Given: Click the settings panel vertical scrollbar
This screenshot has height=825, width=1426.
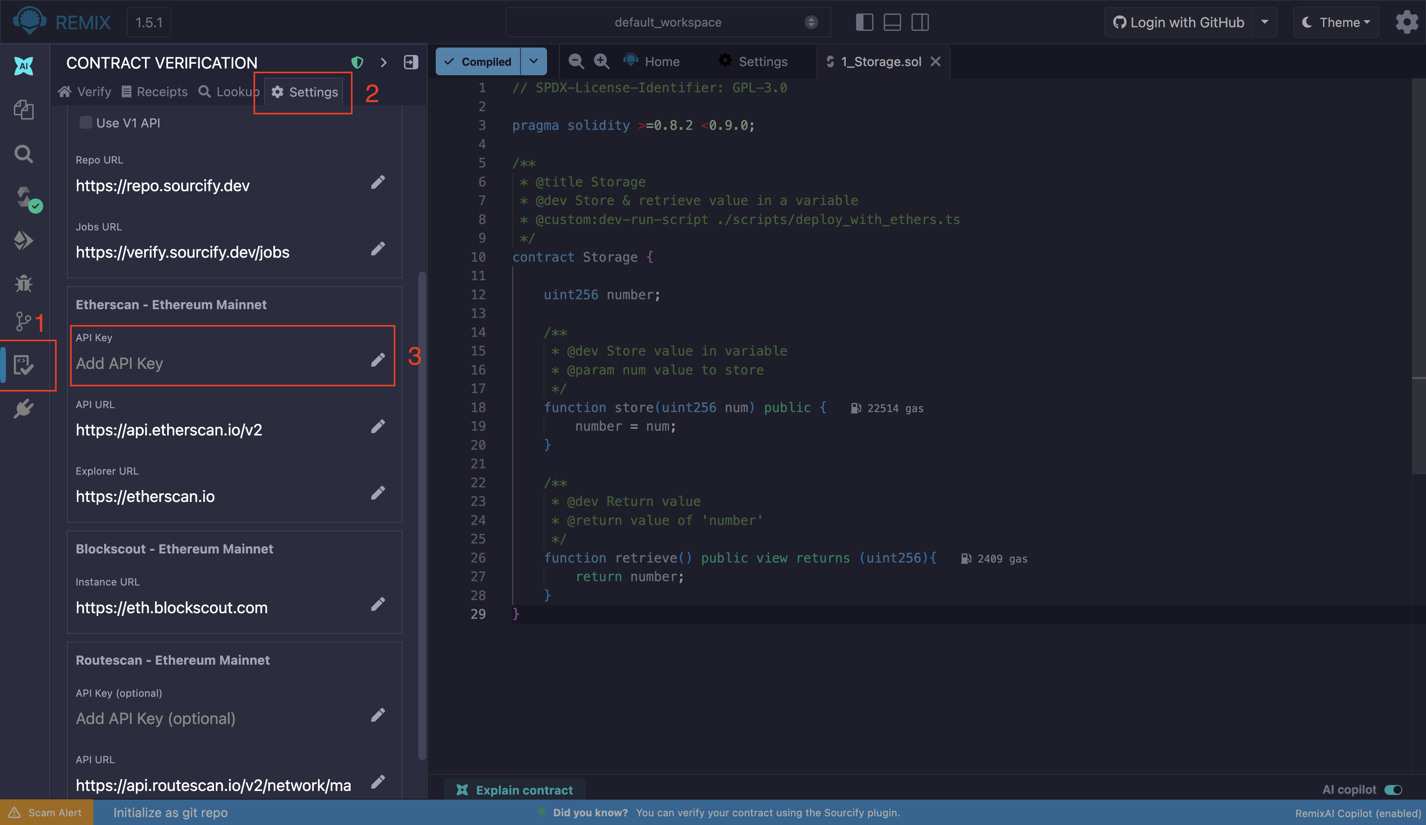Looking at the screenshot, I should pos(421,516).
